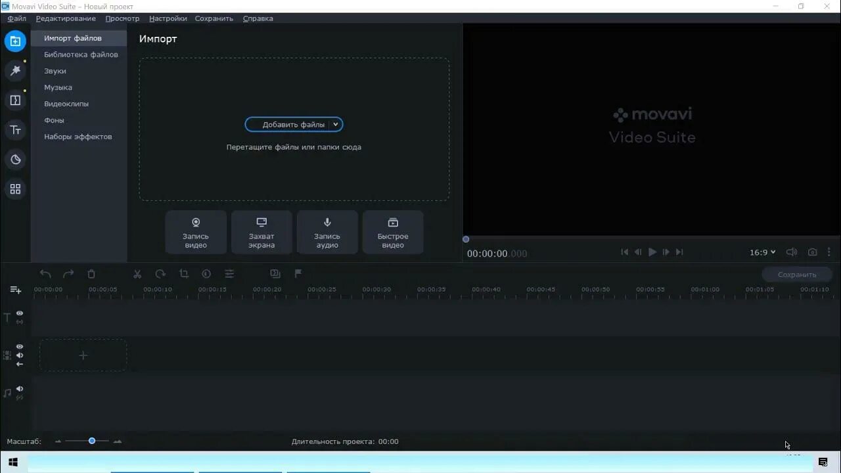The image size is (841, 473).
Task: Toggle title track link icon
Action: [20, 322]
